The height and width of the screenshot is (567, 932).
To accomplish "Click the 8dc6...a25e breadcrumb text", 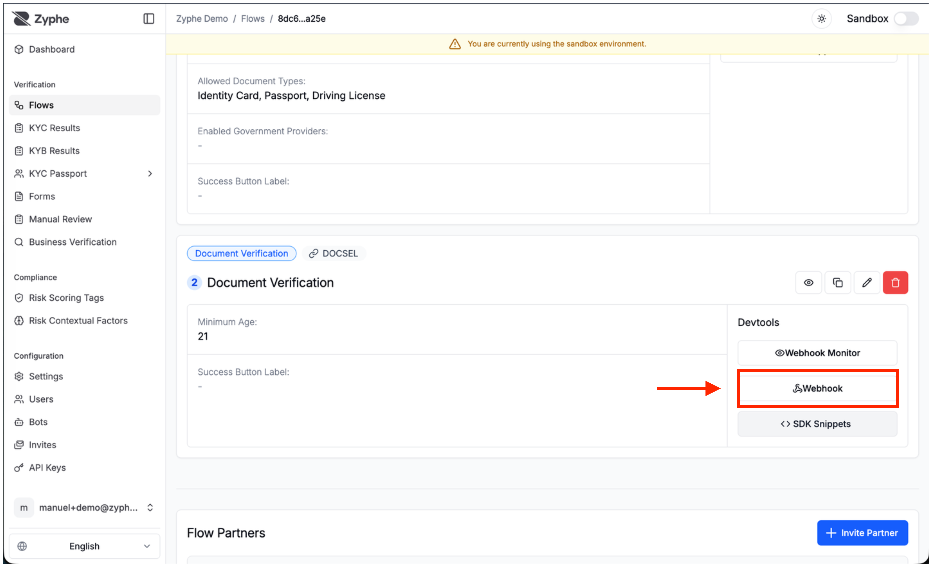I will click(302, 19).
